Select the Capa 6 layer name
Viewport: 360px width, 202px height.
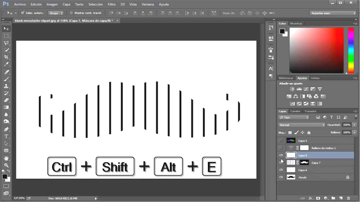[303, 170]
